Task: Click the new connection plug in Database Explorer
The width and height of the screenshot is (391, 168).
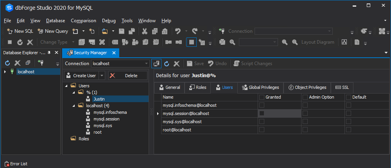Action: [40, 62]
